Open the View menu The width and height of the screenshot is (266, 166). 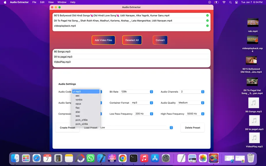click(x=51, y=2)
